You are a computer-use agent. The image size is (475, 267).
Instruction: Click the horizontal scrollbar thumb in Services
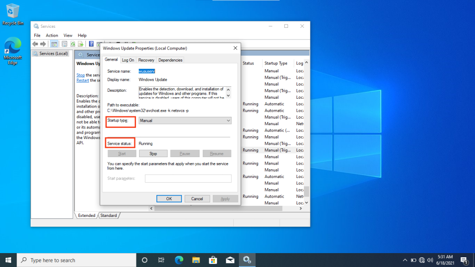[218, 209]
